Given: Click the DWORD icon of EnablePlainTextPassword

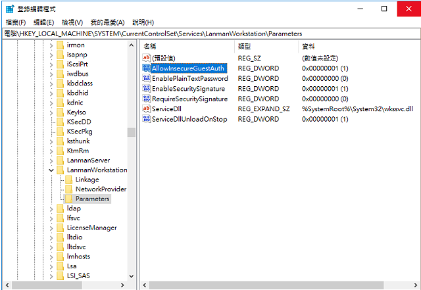Looking at the screenshot, I should pos(146,78).
